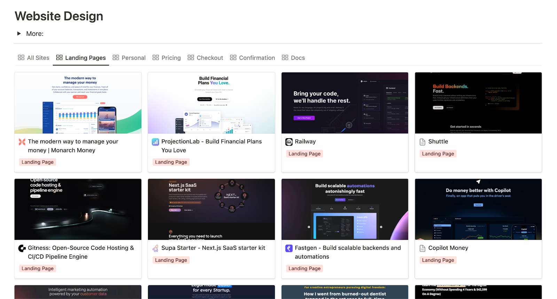Viewport: 557px width, 299px height.
Task: Click Landing Page tag on Gitness card
Action: (38, 269)
